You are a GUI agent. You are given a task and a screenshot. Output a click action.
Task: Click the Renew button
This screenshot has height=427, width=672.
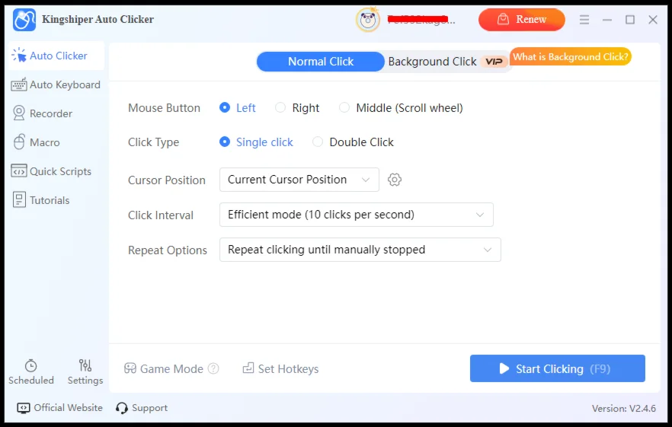click(522, 19)
